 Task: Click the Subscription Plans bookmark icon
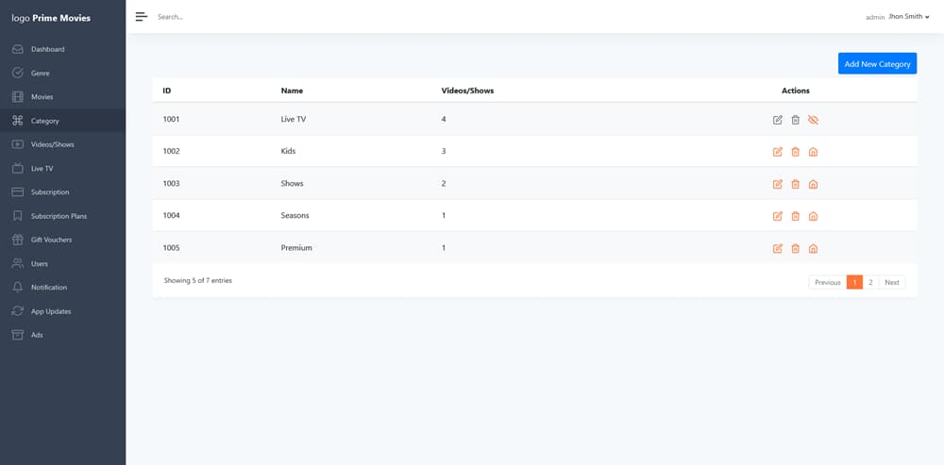click(x=17, y=216)
